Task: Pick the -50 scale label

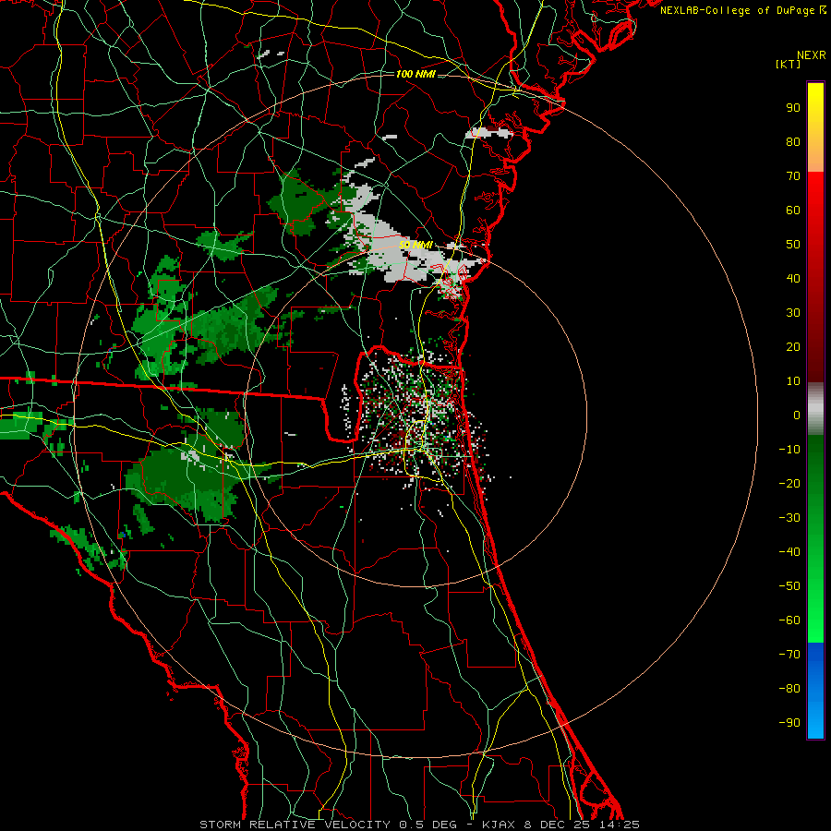Action: click(789, 586)
